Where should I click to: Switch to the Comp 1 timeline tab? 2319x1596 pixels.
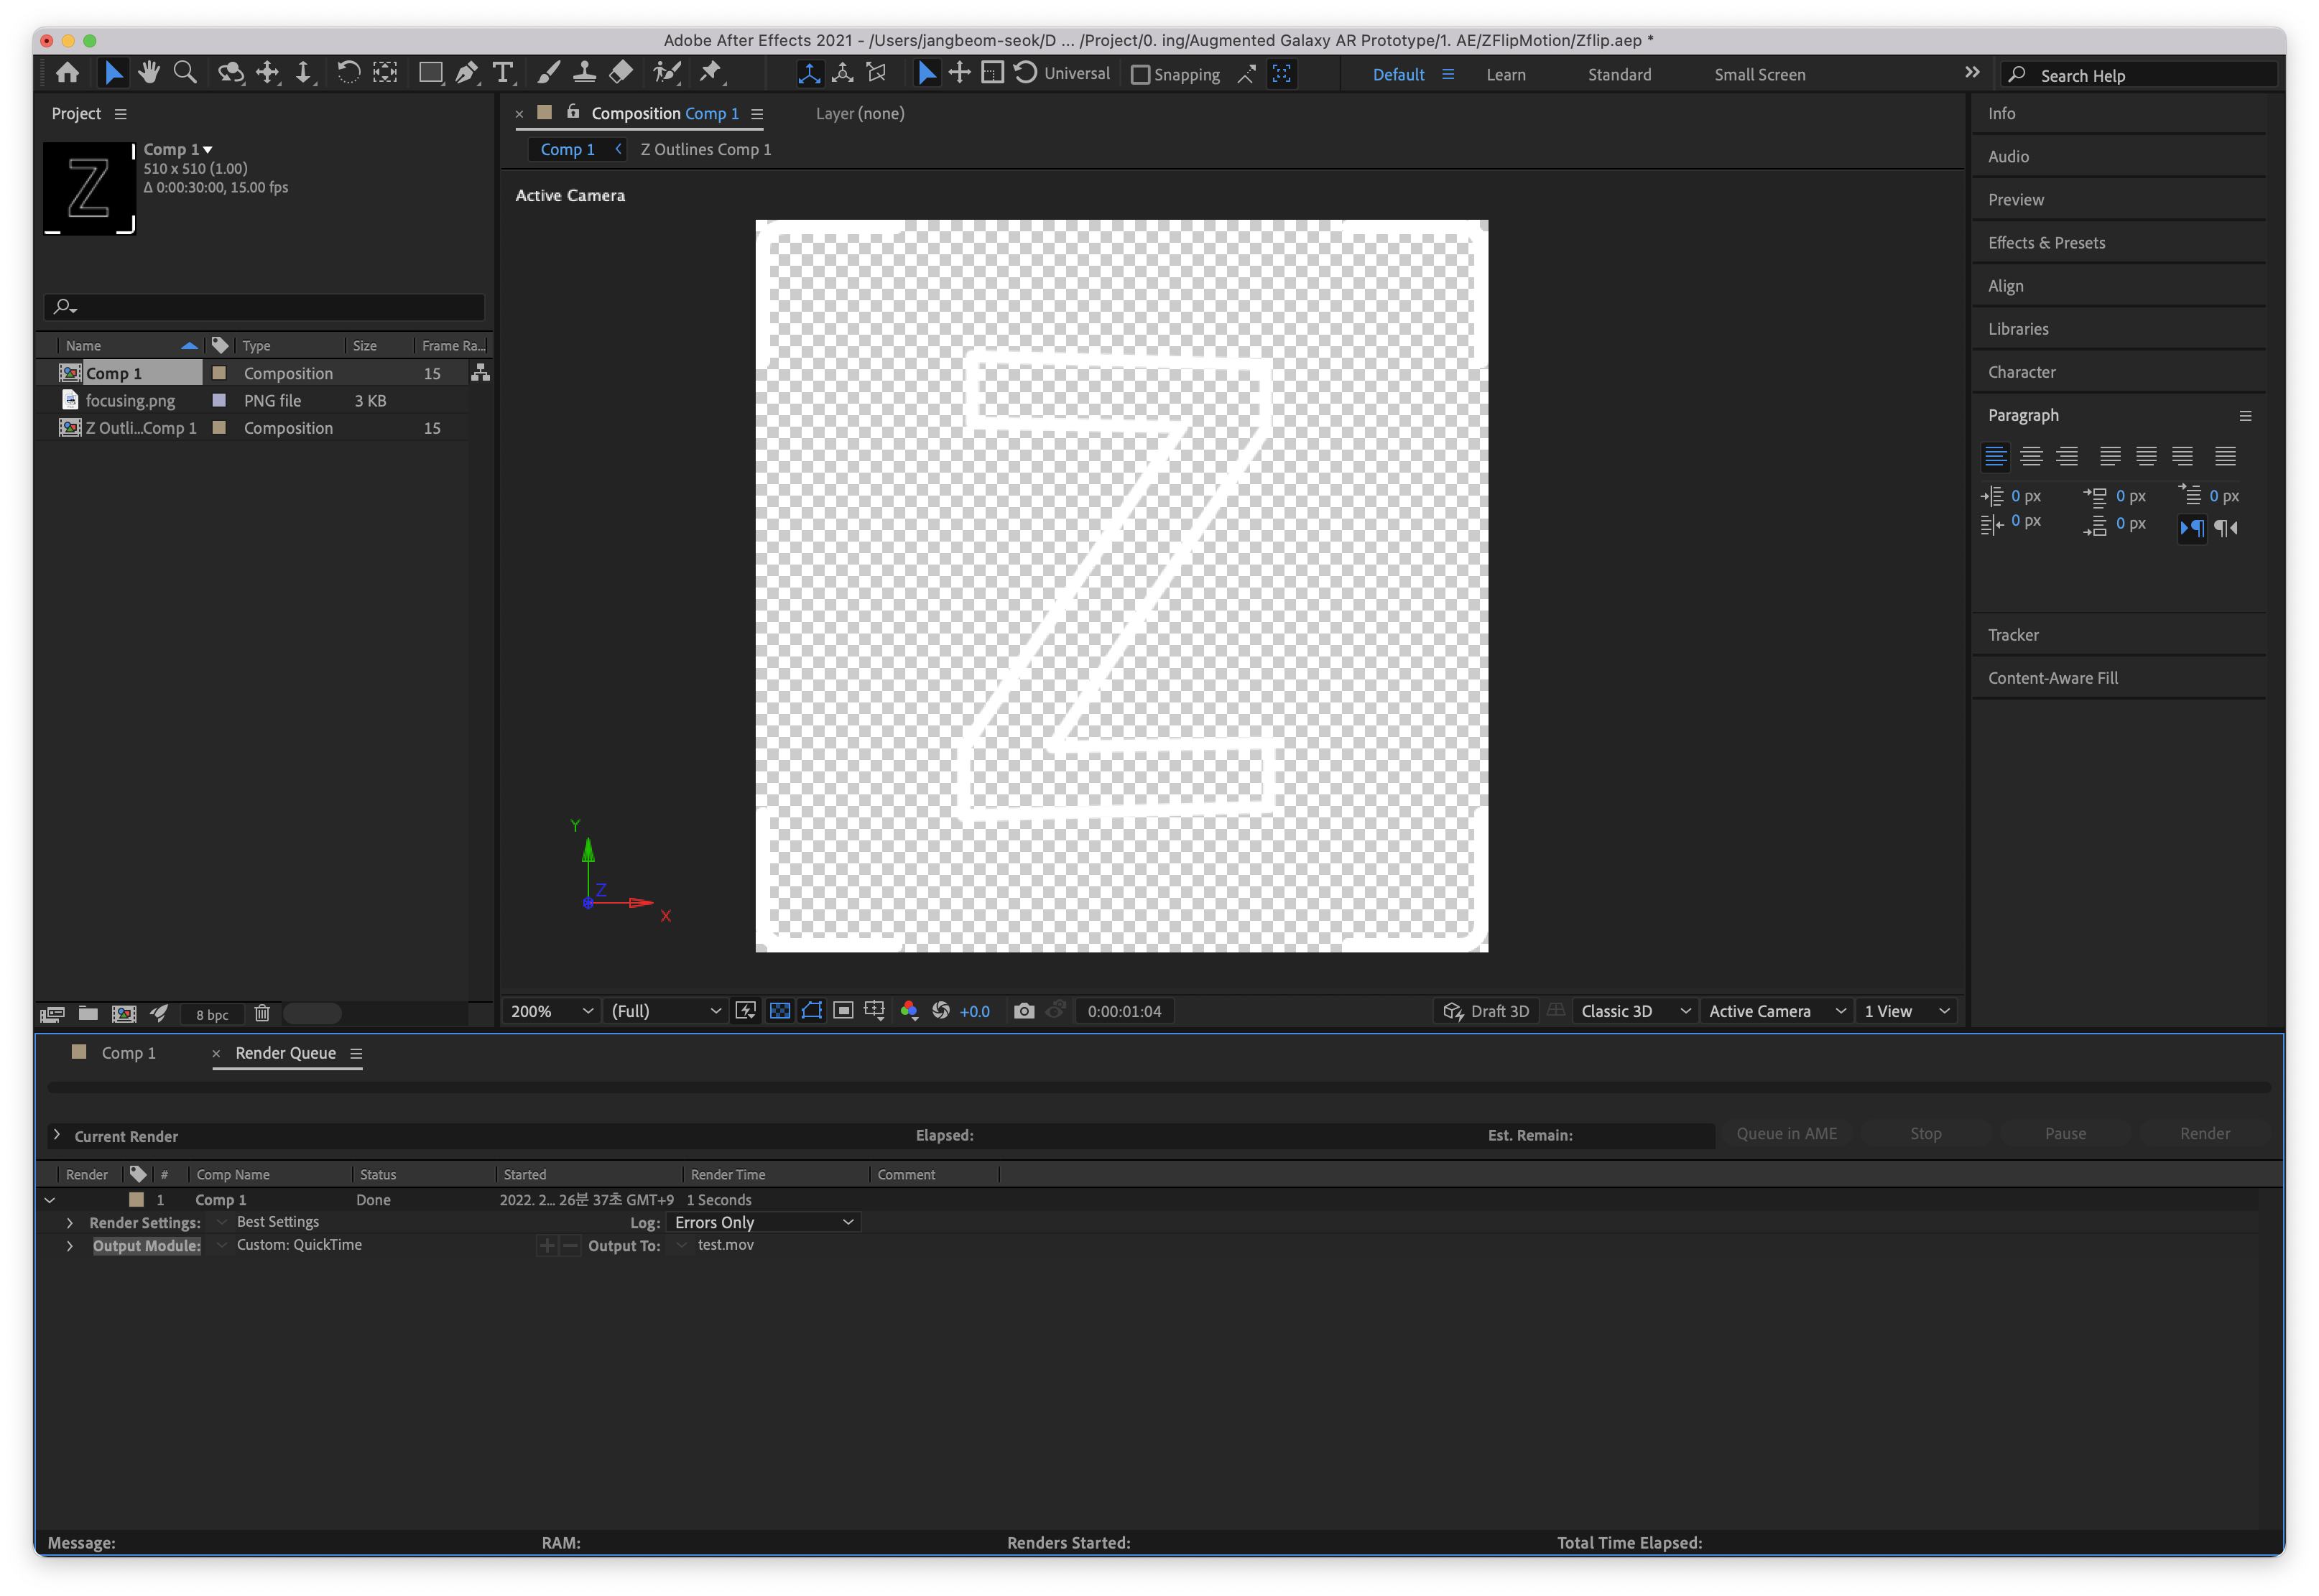(x=128, y=1053)
